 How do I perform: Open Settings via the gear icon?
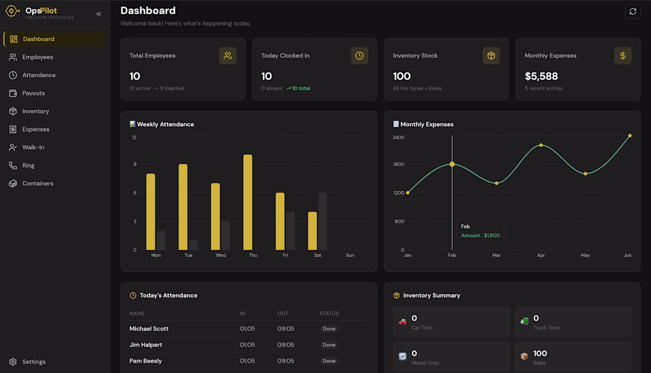coord(13,362)
